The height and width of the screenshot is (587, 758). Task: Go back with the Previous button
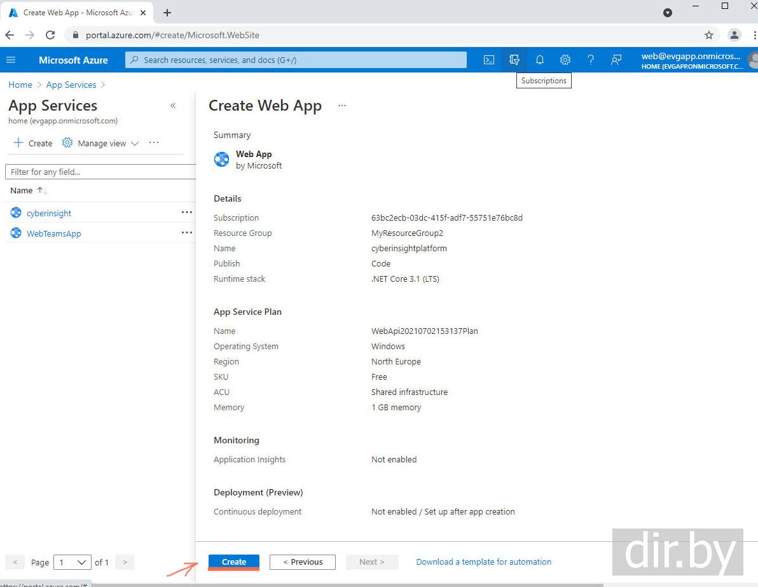tap(303, 562)
